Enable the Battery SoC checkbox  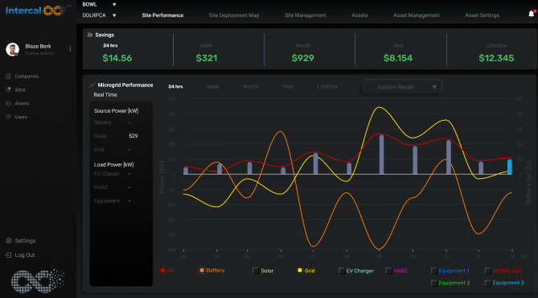pos(487,271)
